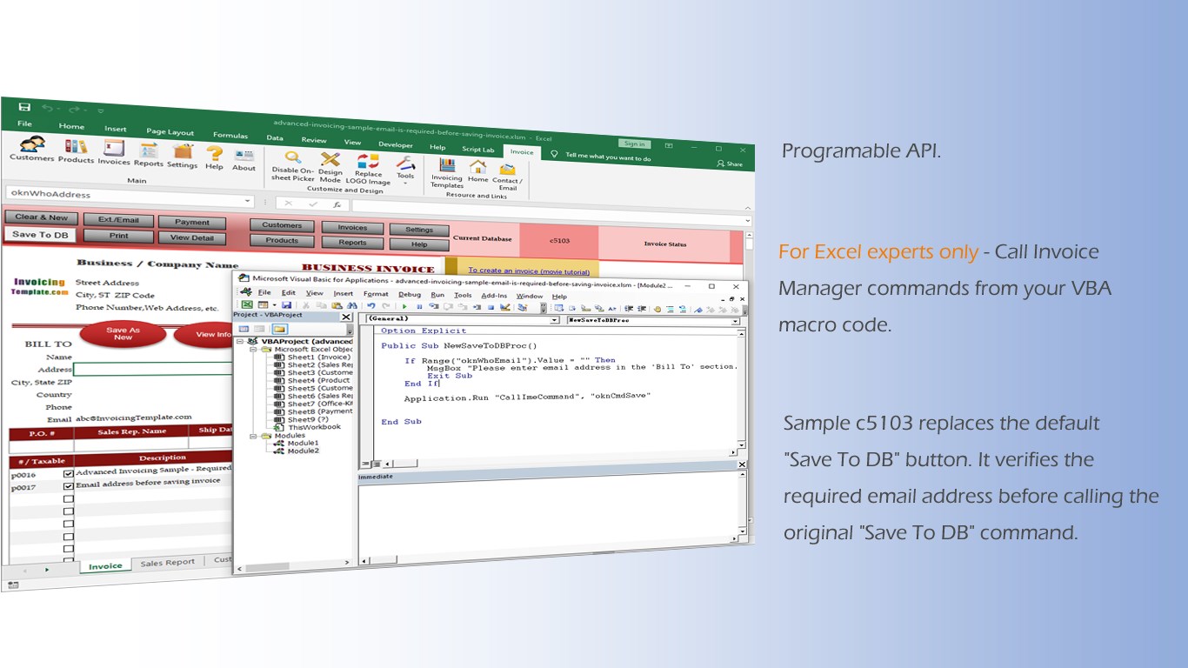1188x668 pixels.
Task: Open the Name Box dropdown arrow
Action: tap(248, 201)
